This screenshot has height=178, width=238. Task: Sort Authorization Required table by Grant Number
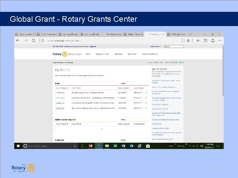pos(62,124)
